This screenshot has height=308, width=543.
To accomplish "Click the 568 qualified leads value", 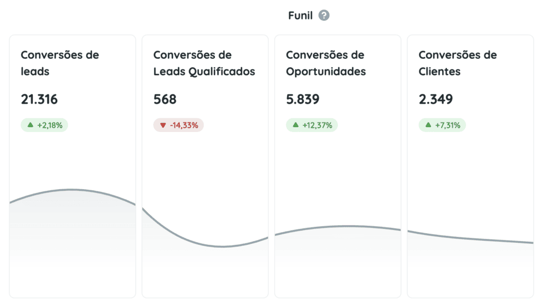I will tap(165, 99).
